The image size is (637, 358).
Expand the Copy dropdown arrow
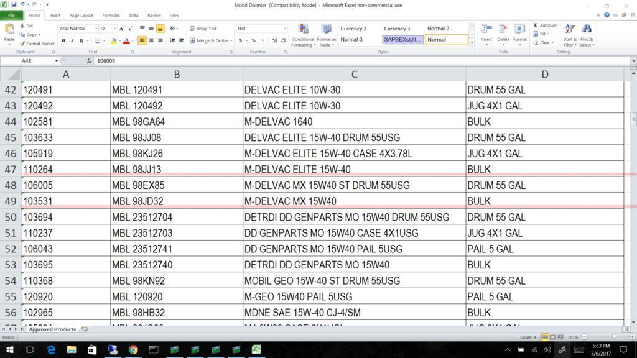39,35
